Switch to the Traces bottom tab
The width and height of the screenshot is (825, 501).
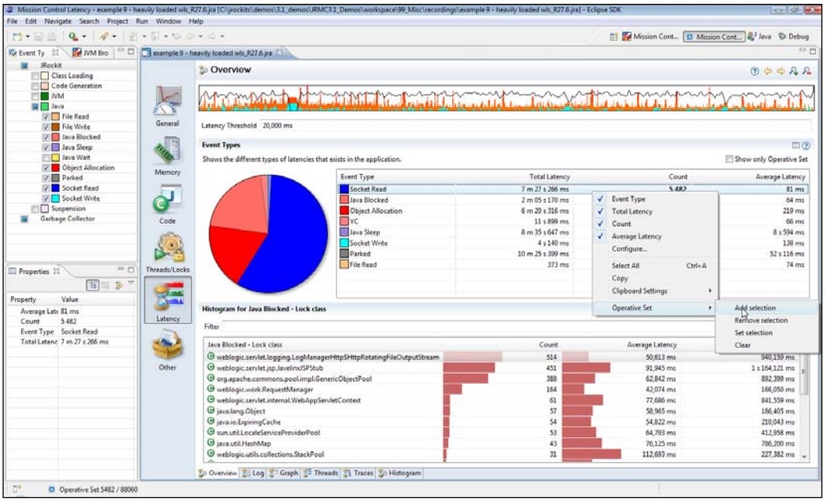(x=358, y=473)
